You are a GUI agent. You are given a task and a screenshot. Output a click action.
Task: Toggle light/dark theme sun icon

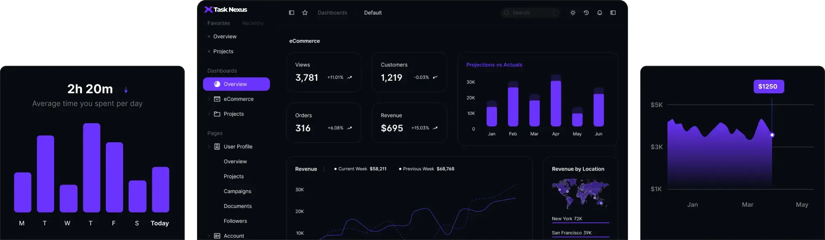(x=573, y=13)
